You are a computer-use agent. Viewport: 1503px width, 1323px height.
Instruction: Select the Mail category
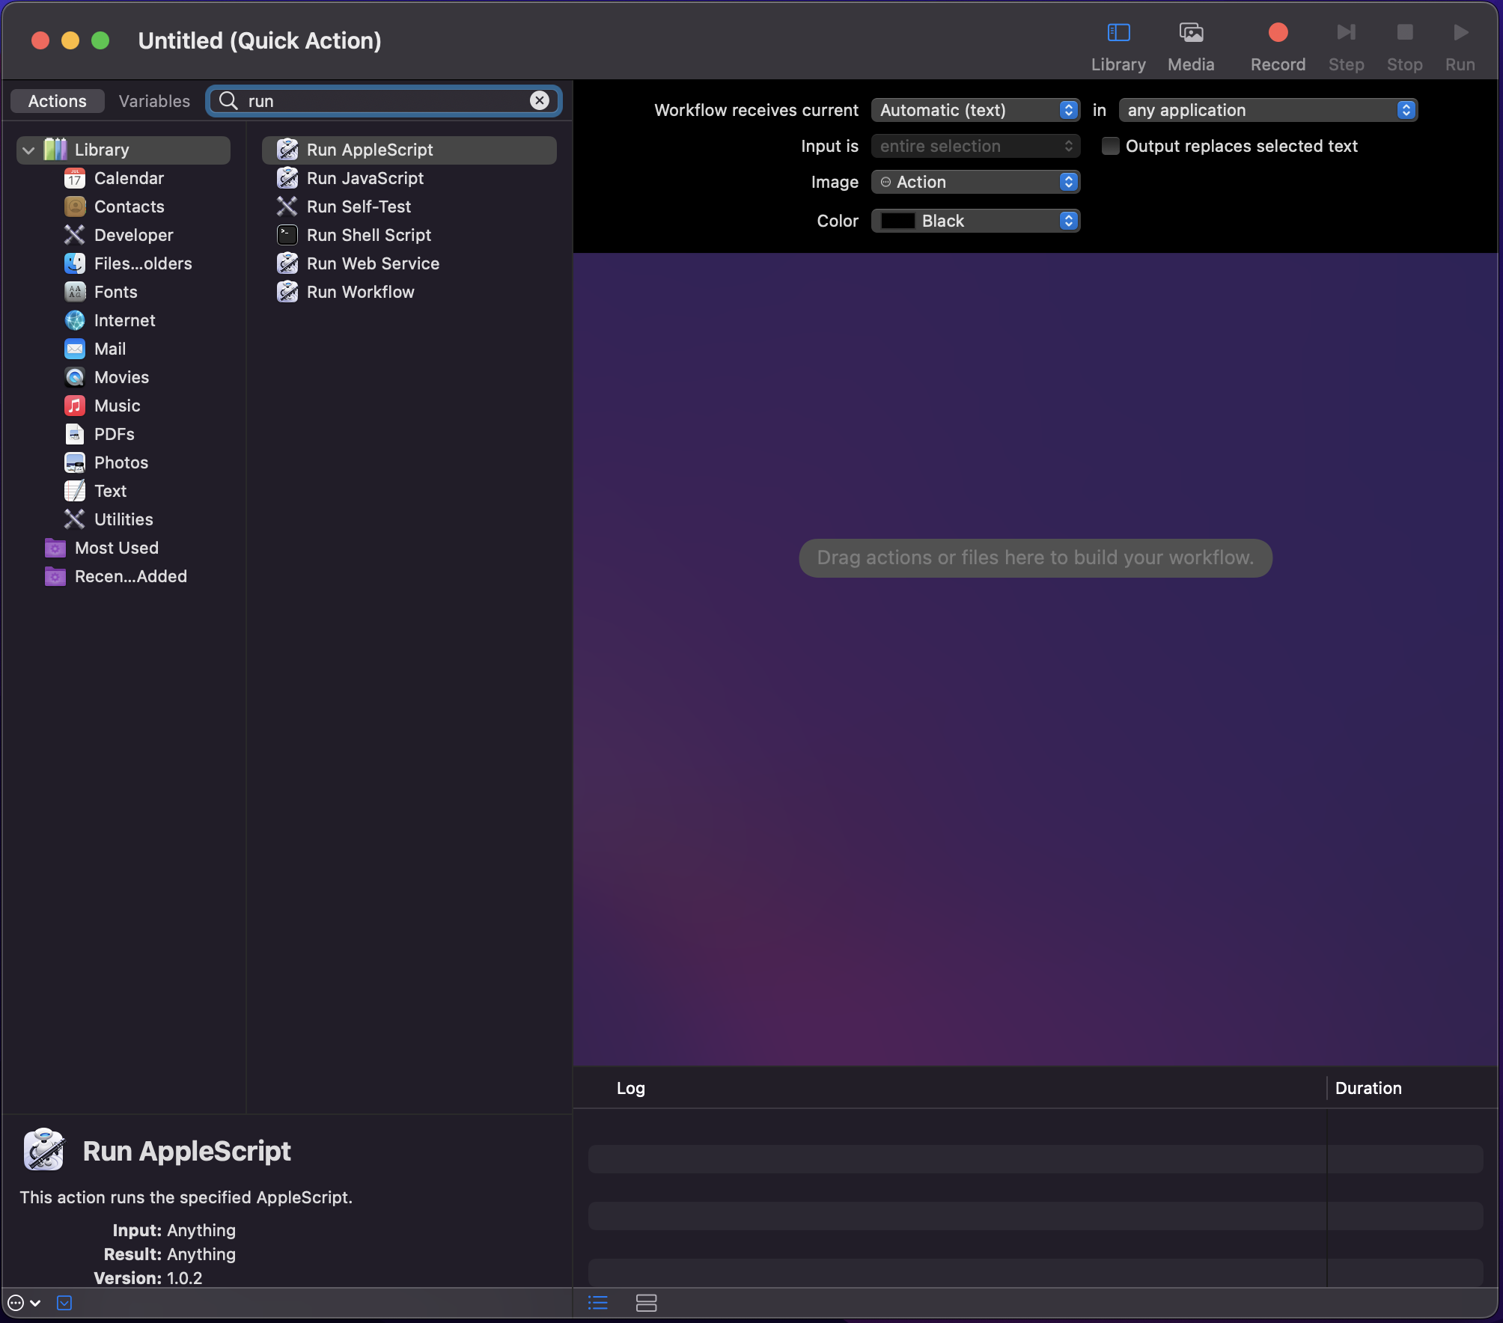tap(109, 349)
